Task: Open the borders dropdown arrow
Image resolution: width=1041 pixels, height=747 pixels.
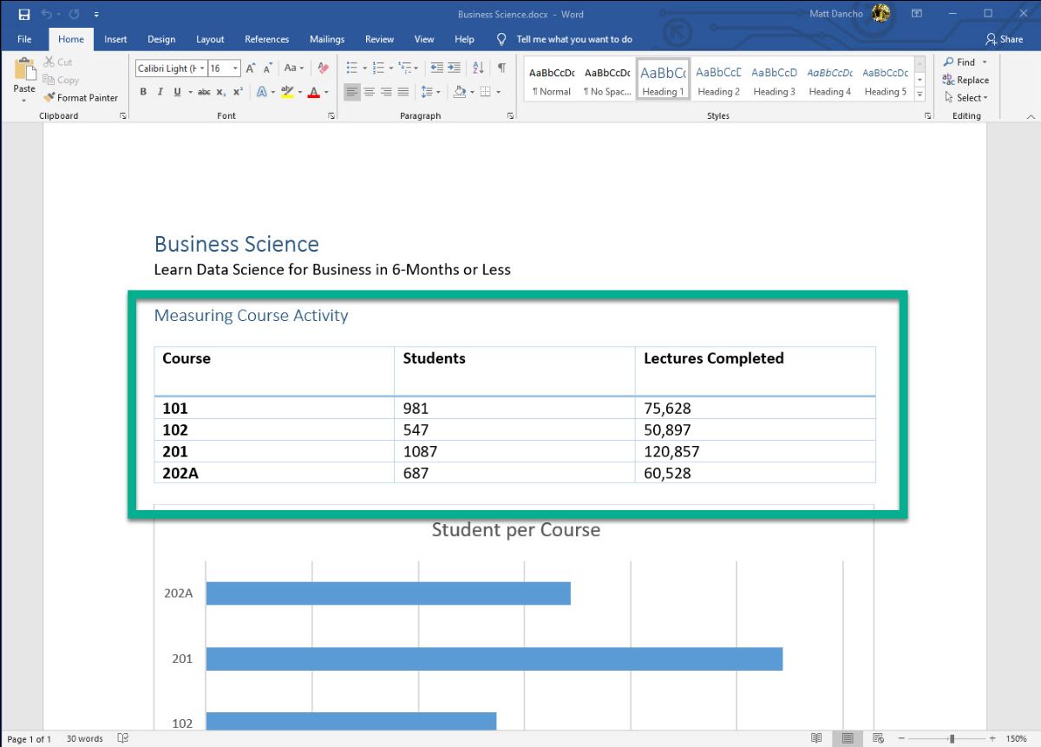Action: [x=497, y=92]
